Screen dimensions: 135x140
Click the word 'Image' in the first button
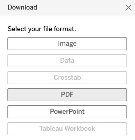[67, 44]
